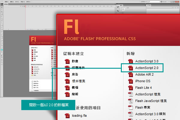180x120 pixels.
Task: Open the 動畫 template category
Action: click(x=71, y=61)
